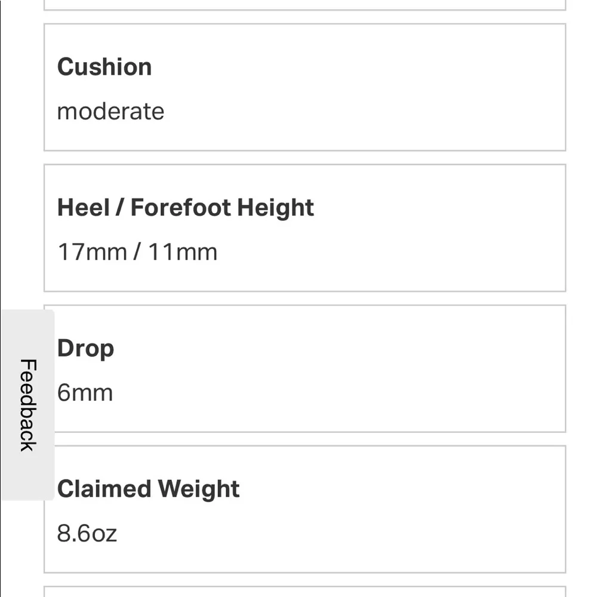
Task: Select the 'moderate' cushion value
Action: pyautogui.click(x=110, y=111)
